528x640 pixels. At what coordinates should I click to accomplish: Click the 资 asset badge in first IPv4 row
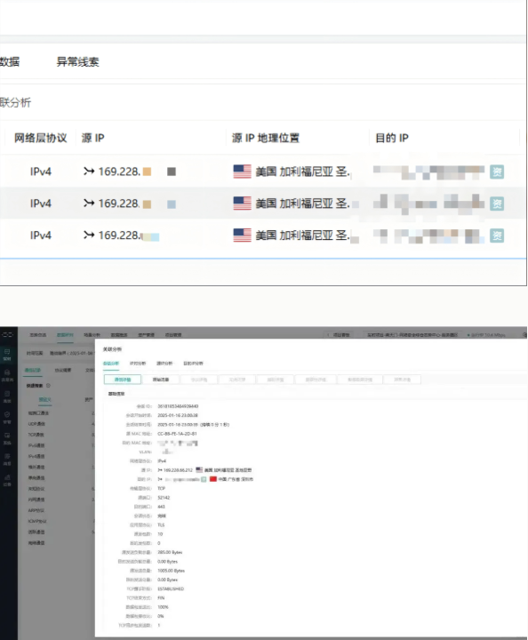pyautogui.click(x=497, y=172)
